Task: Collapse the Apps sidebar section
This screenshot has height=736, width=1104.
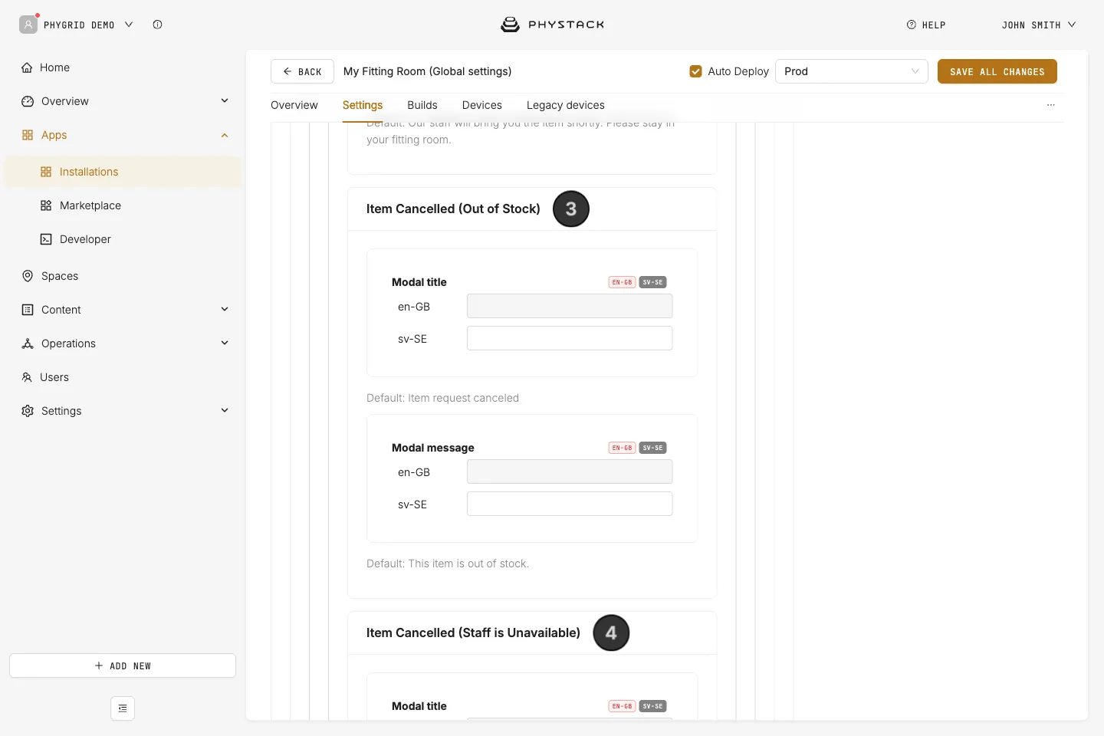Action: click(x=225, y=135)
